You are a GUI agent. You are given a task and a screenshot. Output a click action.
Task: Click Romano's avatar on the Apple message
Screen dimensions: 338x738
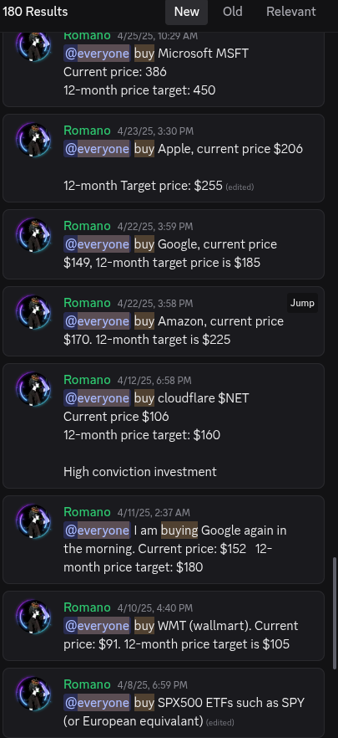pyautogui.click(x=33, y=140)
